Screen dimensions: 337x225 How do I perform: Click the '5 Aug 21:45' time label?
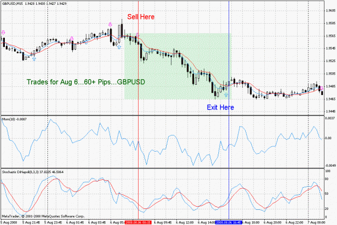31,222
